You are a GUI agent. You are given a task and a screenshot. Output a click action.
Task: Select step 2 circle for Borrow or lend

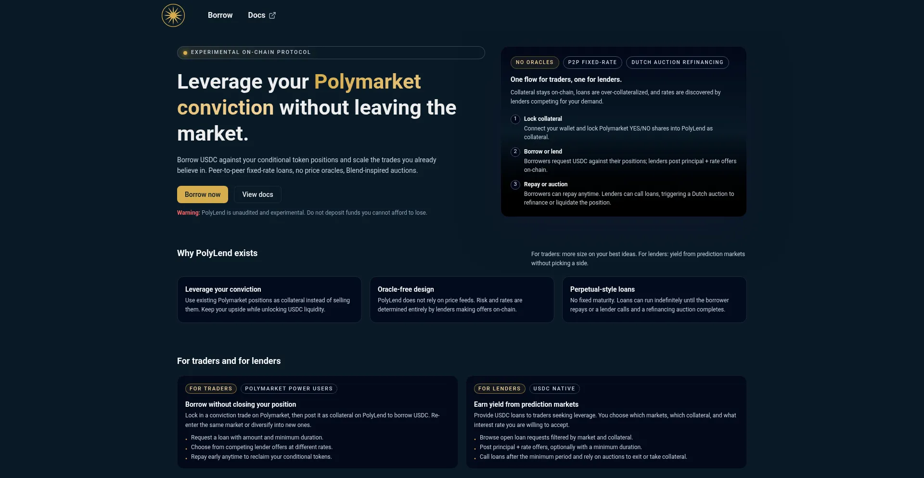[x=515, y=152]
